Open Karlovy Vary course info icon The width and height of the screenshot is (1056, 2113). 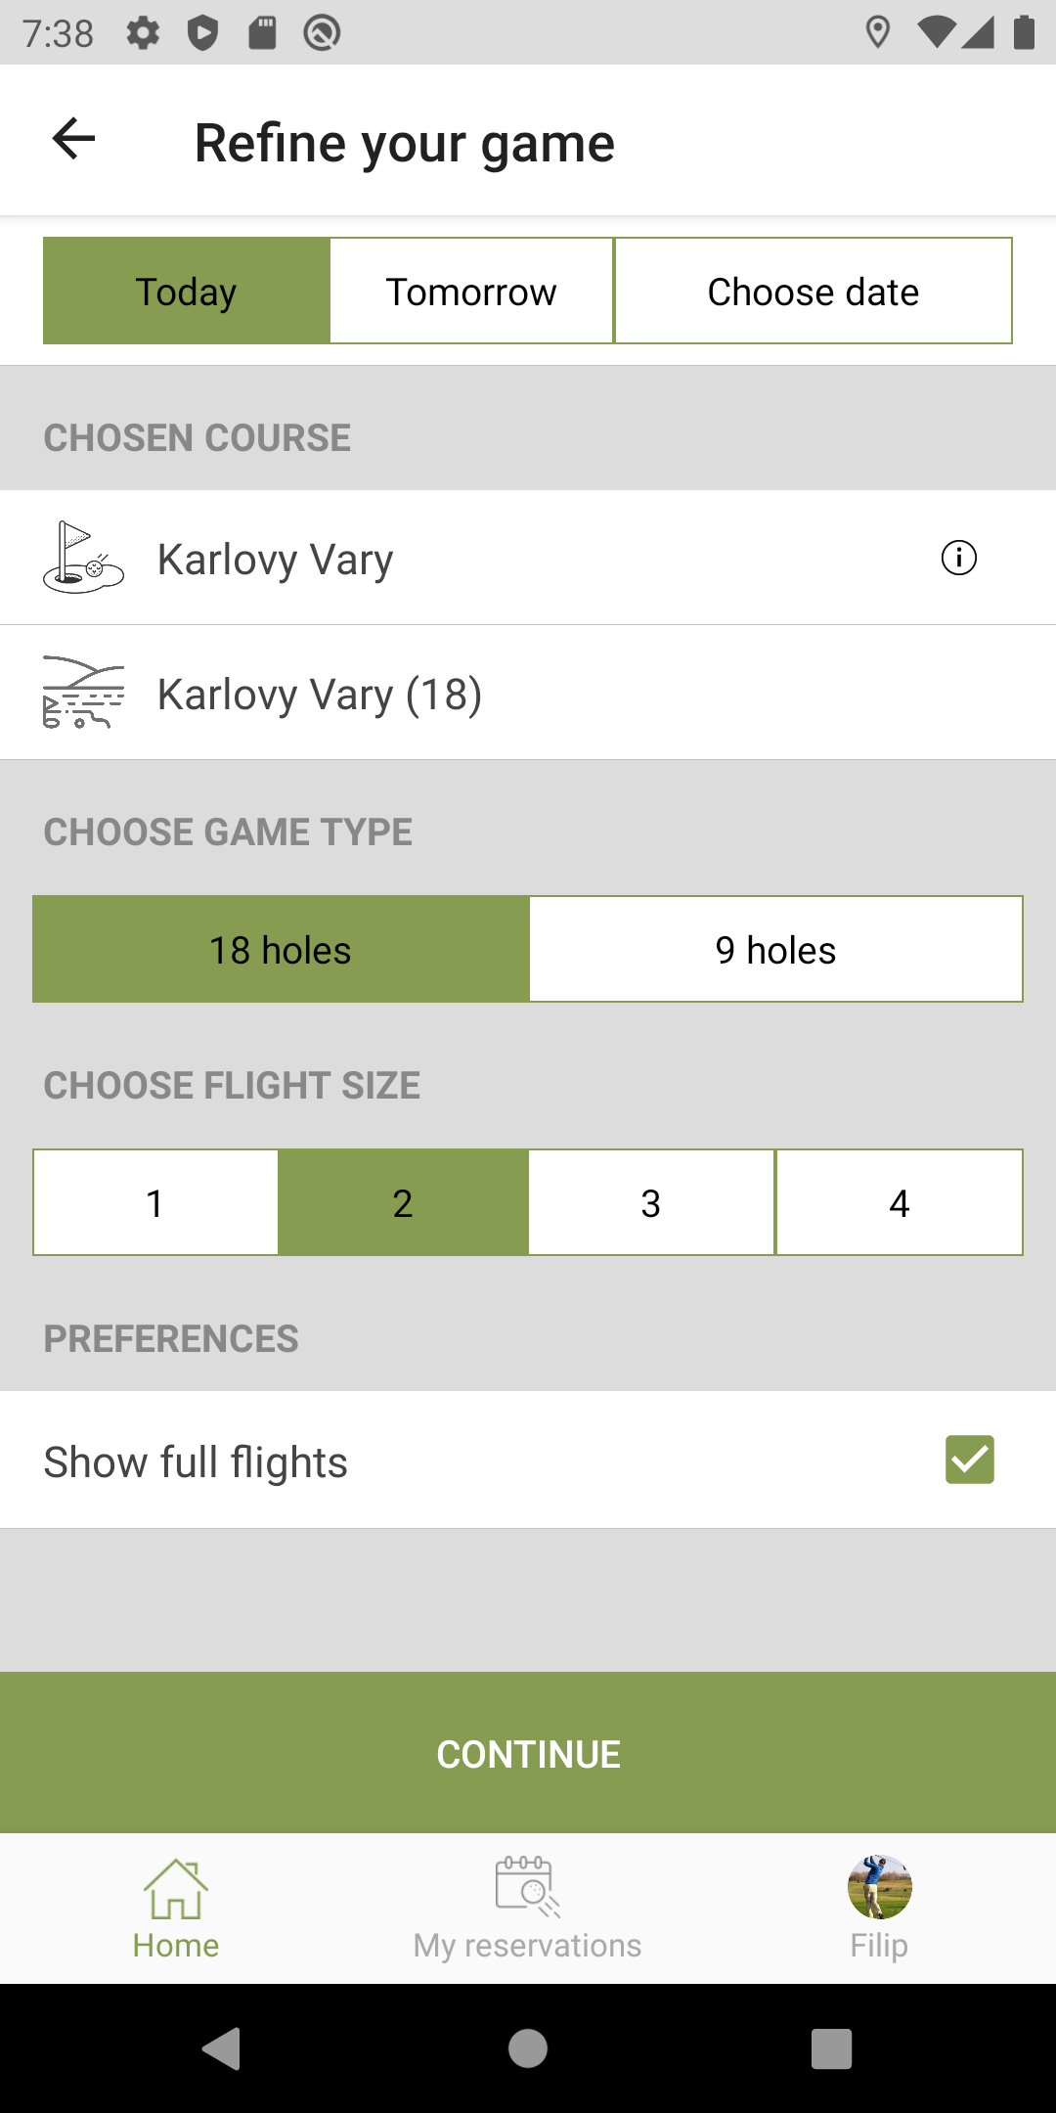coord(958,558)
